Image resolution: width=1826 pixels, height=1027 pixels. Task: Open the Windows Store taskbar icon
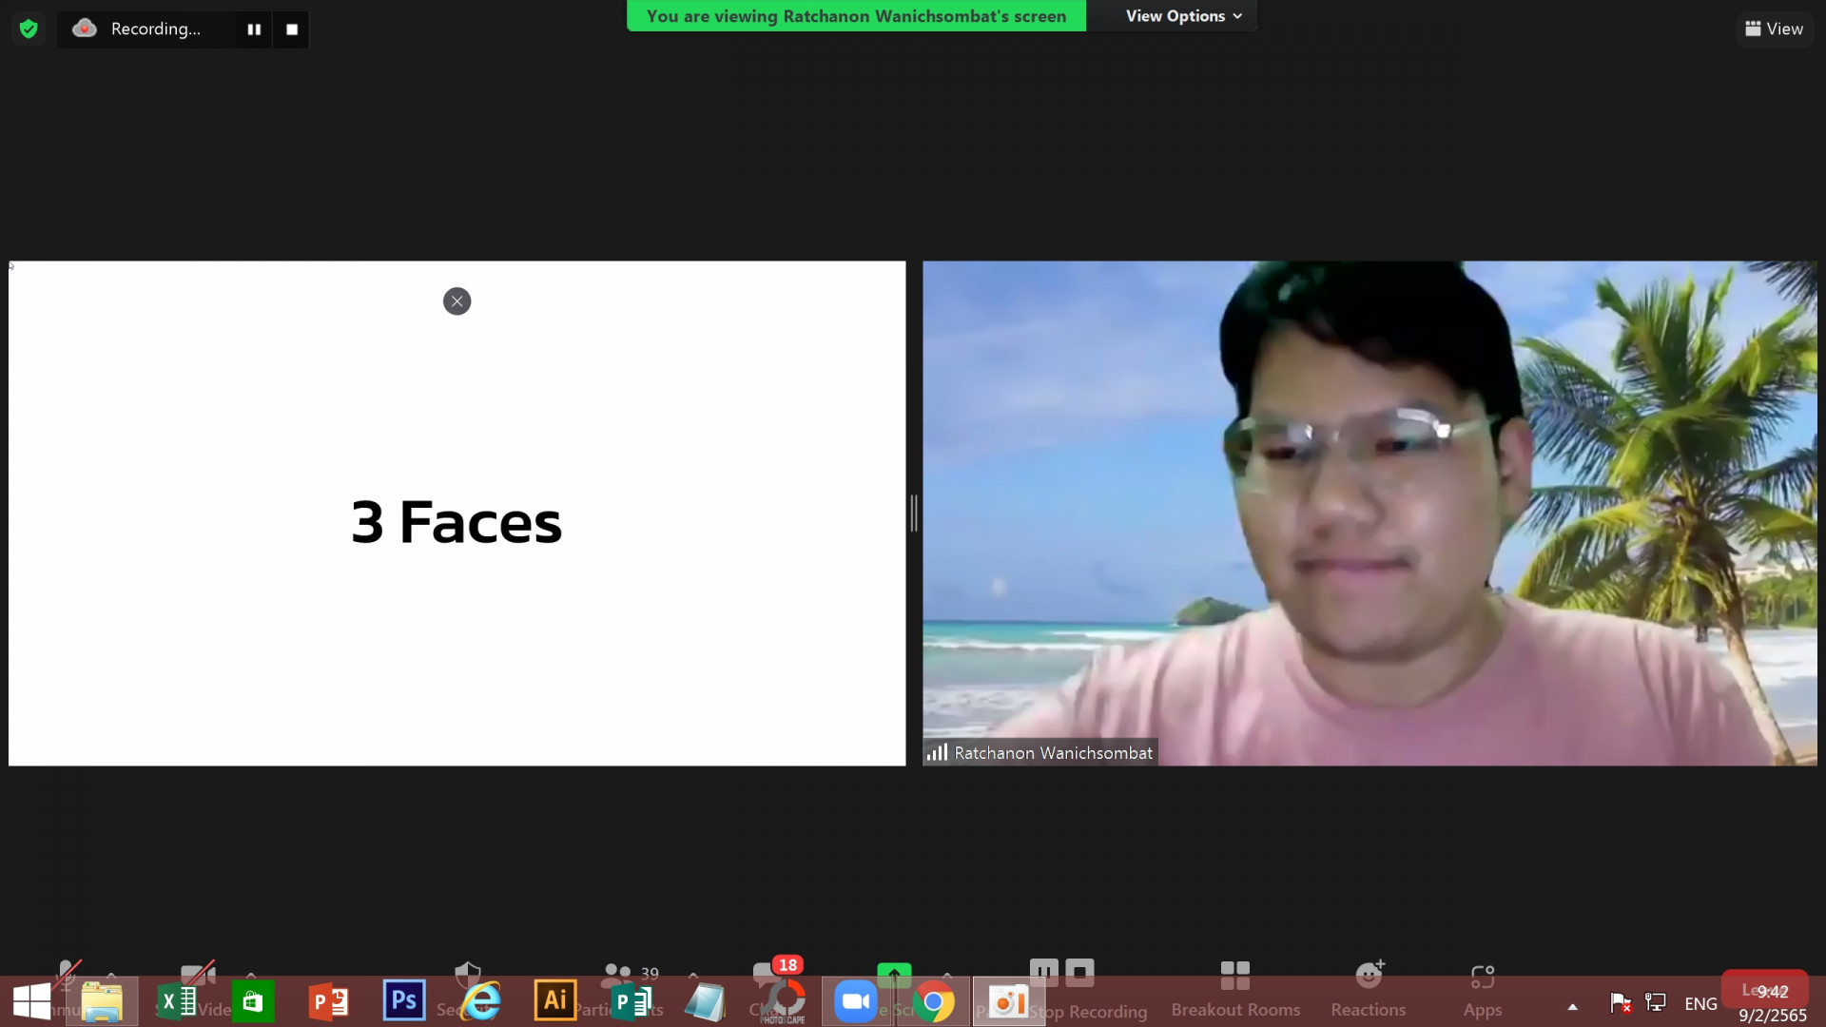tap(252, 1001)
